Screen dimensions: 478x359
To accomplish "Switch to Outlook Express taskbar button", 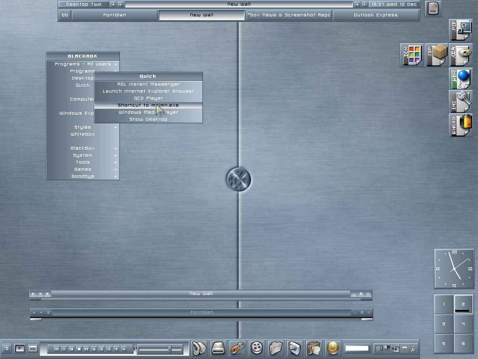I will 375,15.
